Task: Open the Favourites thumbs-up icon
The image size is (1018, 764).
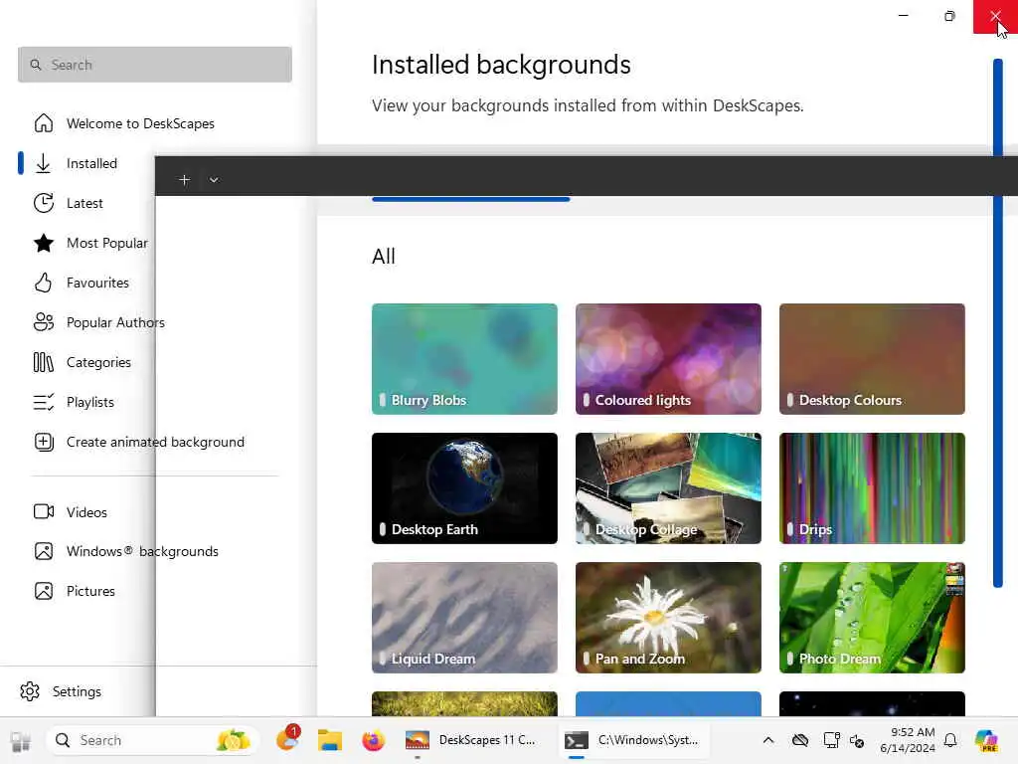Action: pos(44,283)
